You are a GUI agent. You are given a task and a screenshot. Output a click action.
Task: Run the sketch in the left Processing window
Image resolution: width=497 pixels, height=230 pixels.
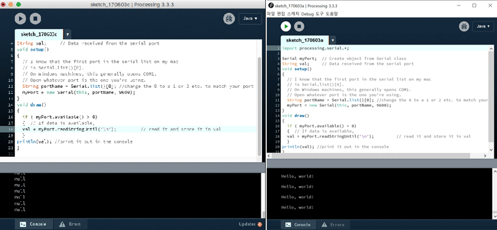point(20,19)
